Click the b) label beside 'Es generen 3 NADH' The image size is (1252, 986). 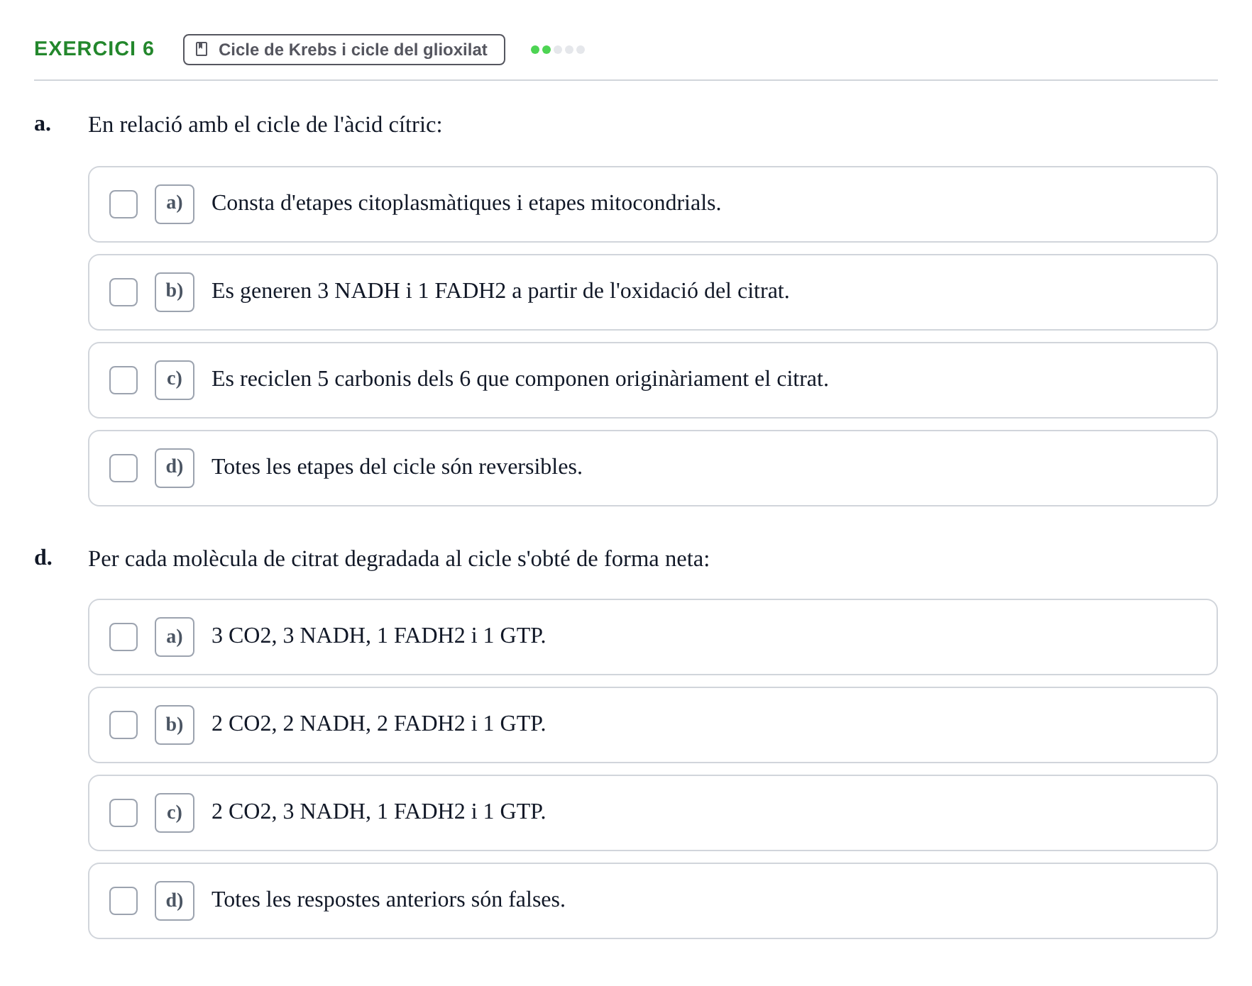[x=175, y=292]
